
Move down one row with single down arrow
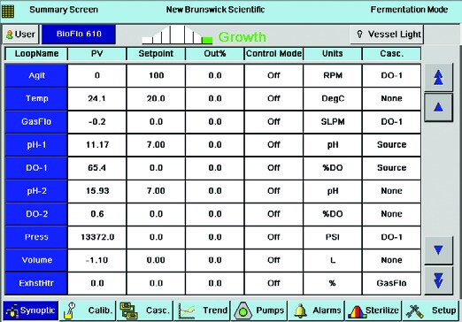click(438, 250)
